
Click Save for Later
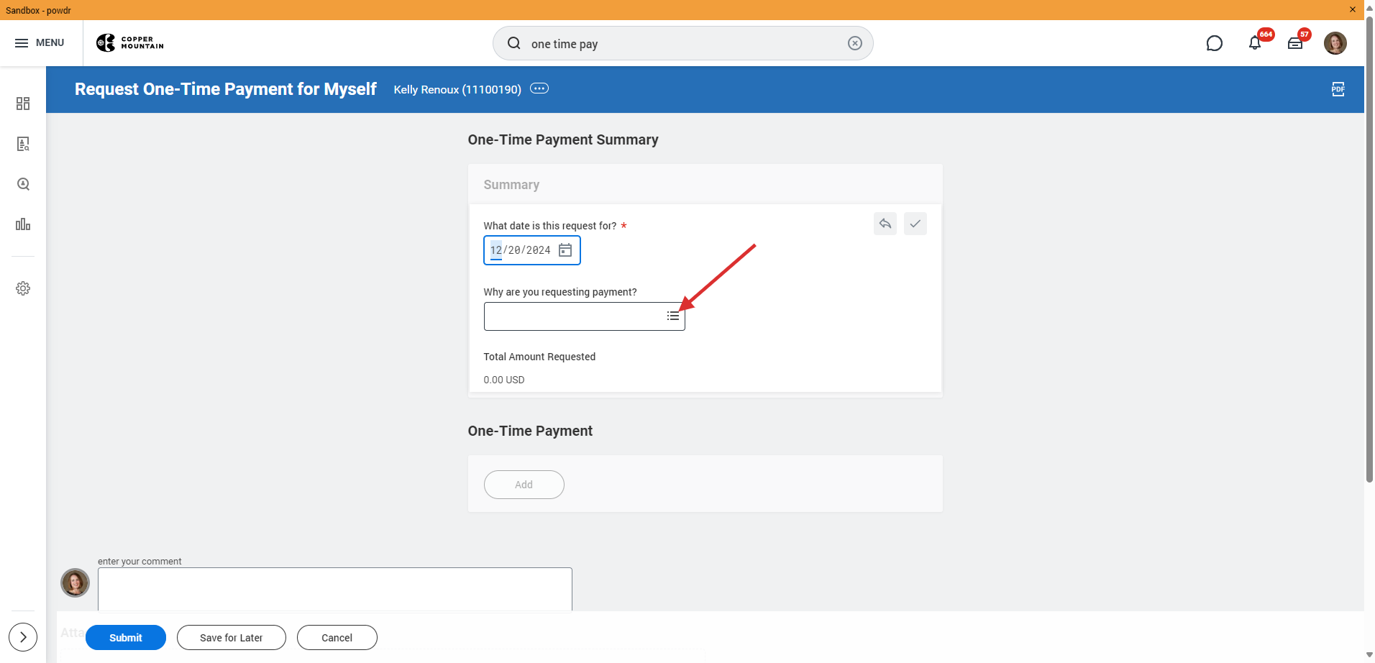tap(232, 638)
